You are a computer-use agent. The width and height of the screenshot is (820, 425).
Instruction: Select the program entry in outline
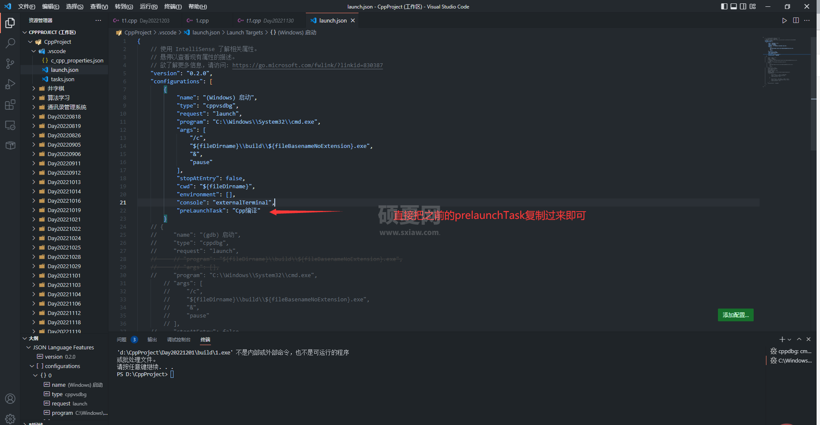[64, 413]
